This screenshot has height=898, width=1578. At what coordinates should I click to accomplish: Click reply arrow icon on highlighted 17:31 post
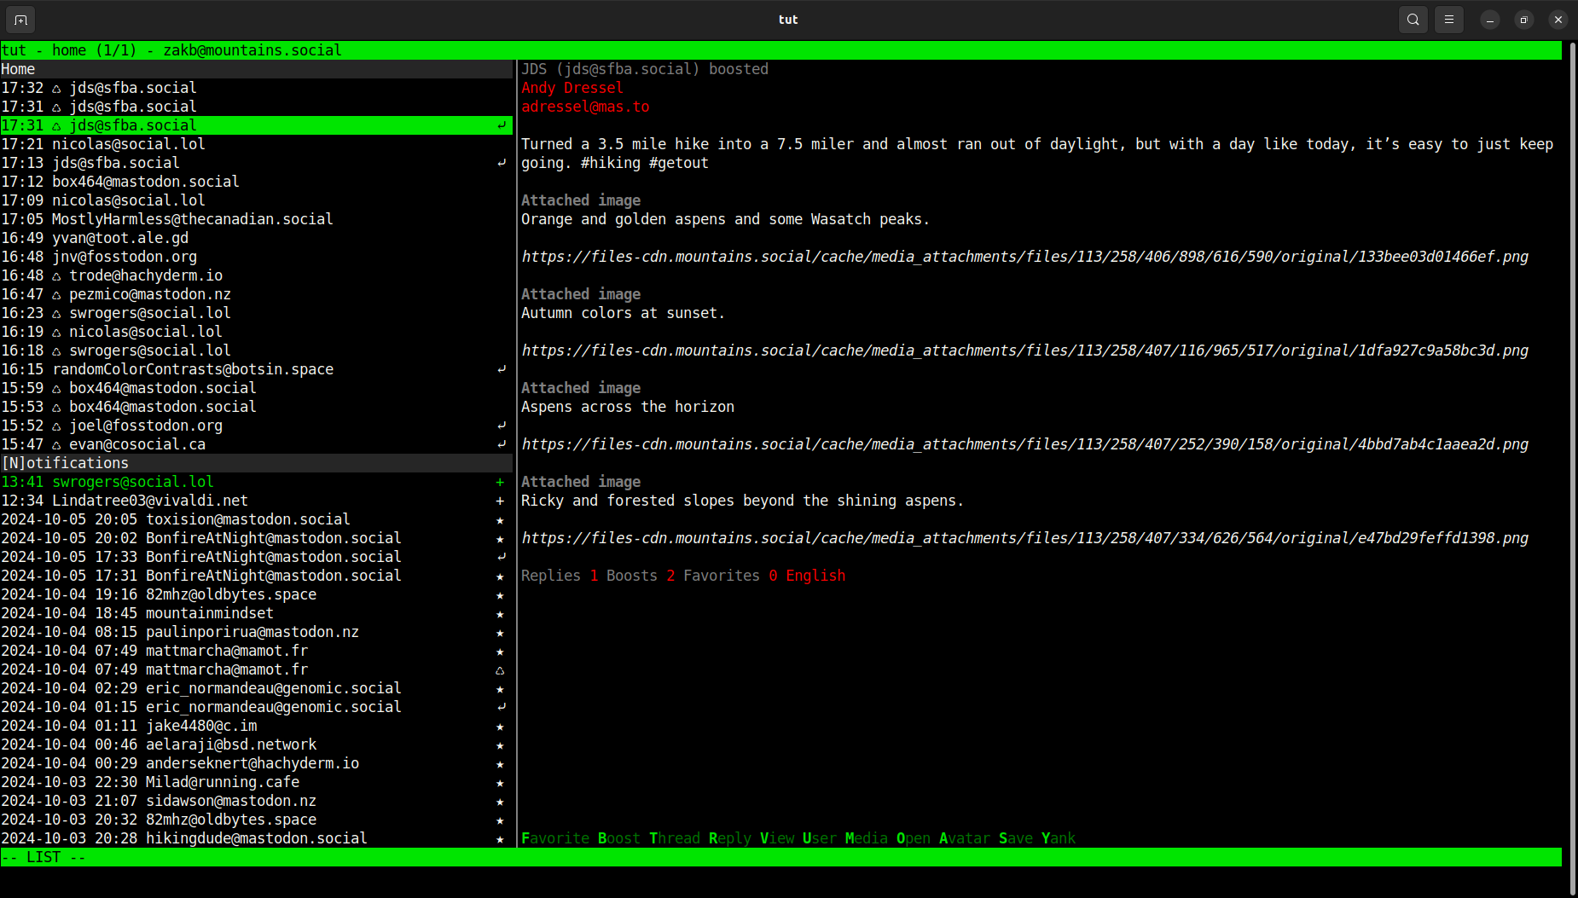tap(502, 125)
